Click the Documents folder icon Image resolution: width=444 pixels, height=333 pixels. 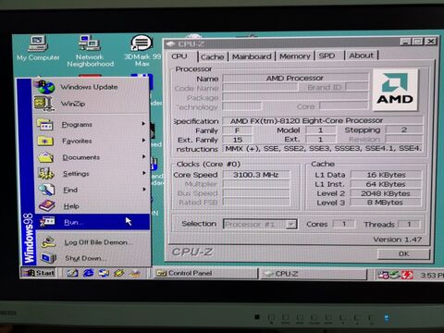click(46, 157)
